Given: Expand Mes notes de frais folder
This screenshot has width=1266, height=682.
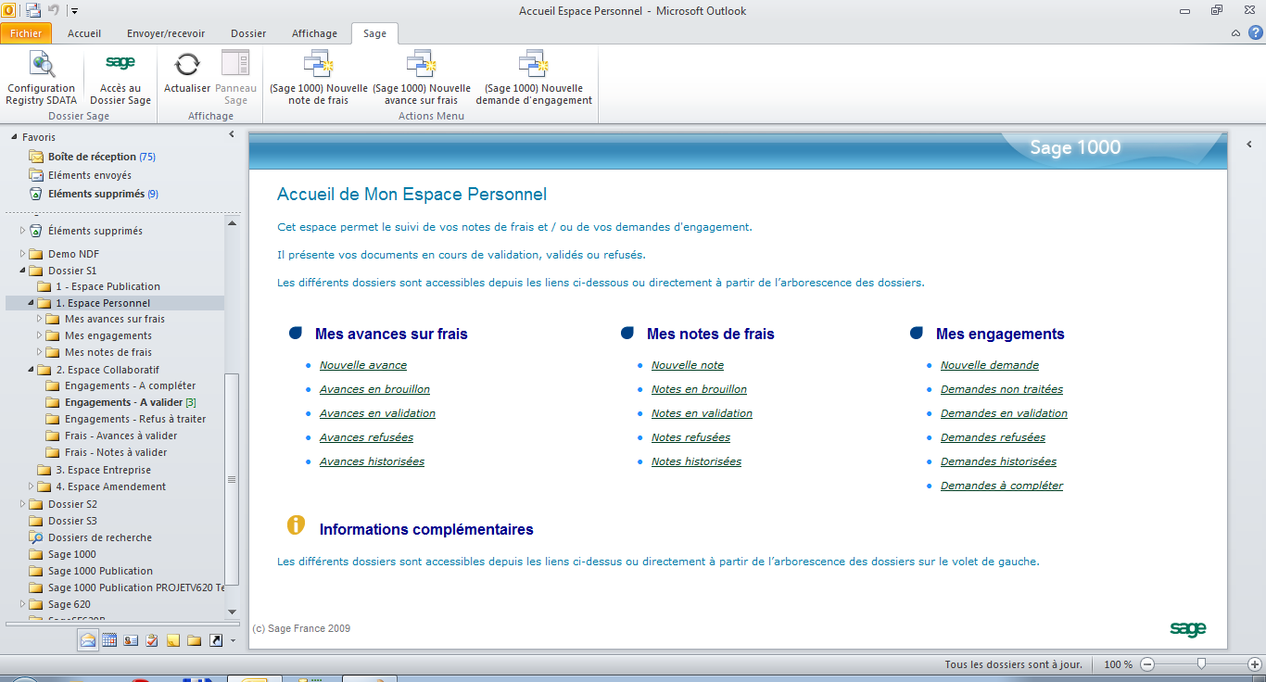Looking at the screenshot, I should 39,352.
